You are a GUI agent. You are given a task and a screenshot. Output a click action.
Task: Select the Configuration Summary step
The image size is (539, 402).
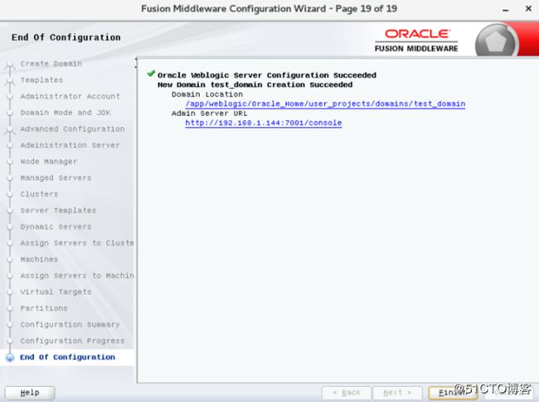click(70, 324)
